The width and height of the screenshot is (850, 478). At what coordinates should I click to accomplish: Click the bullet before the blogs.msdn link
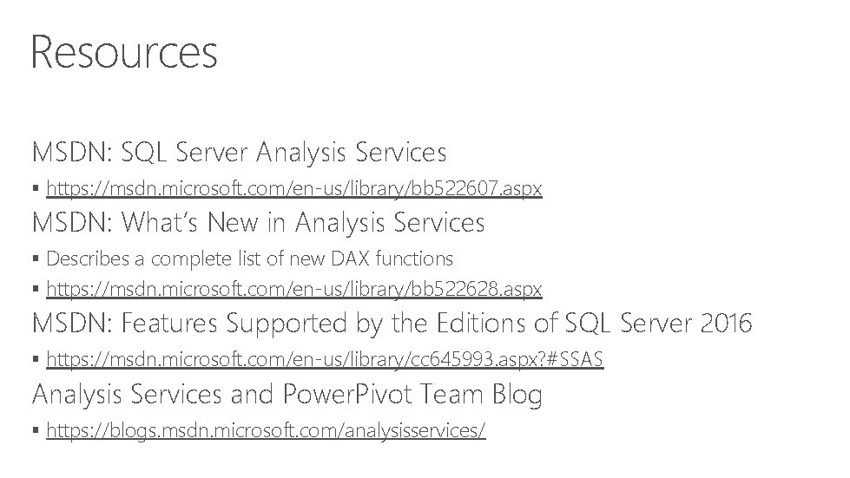pos(36,430)
